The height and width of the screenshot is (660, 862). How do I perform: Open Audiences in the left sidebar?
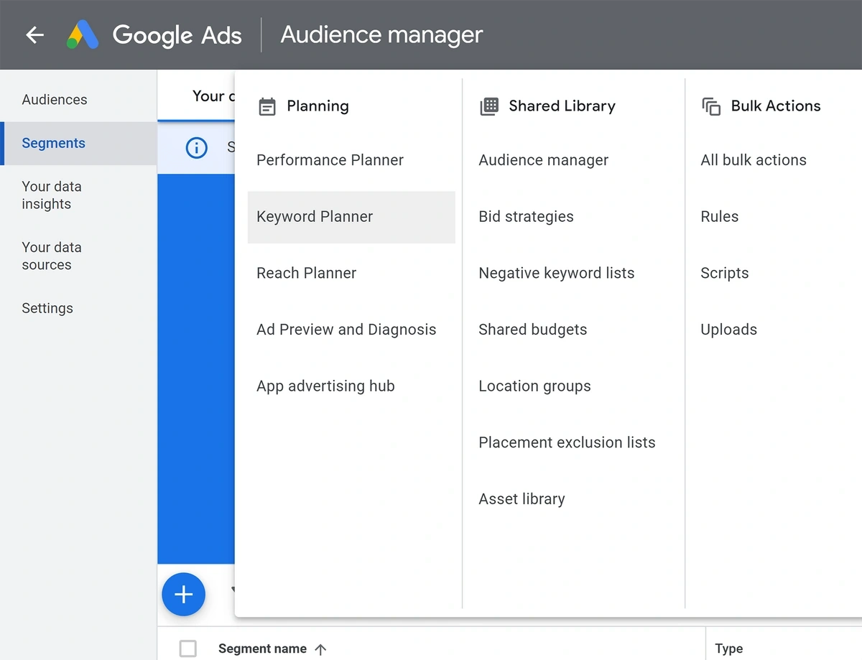[x=55, y=100]
